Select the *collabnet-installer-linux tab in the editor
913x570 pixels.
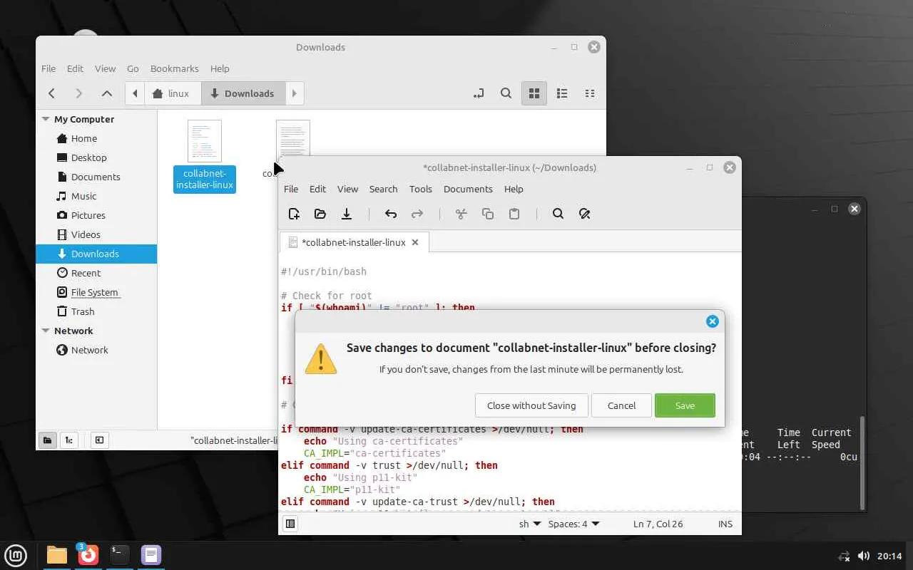tap(354, 242)
